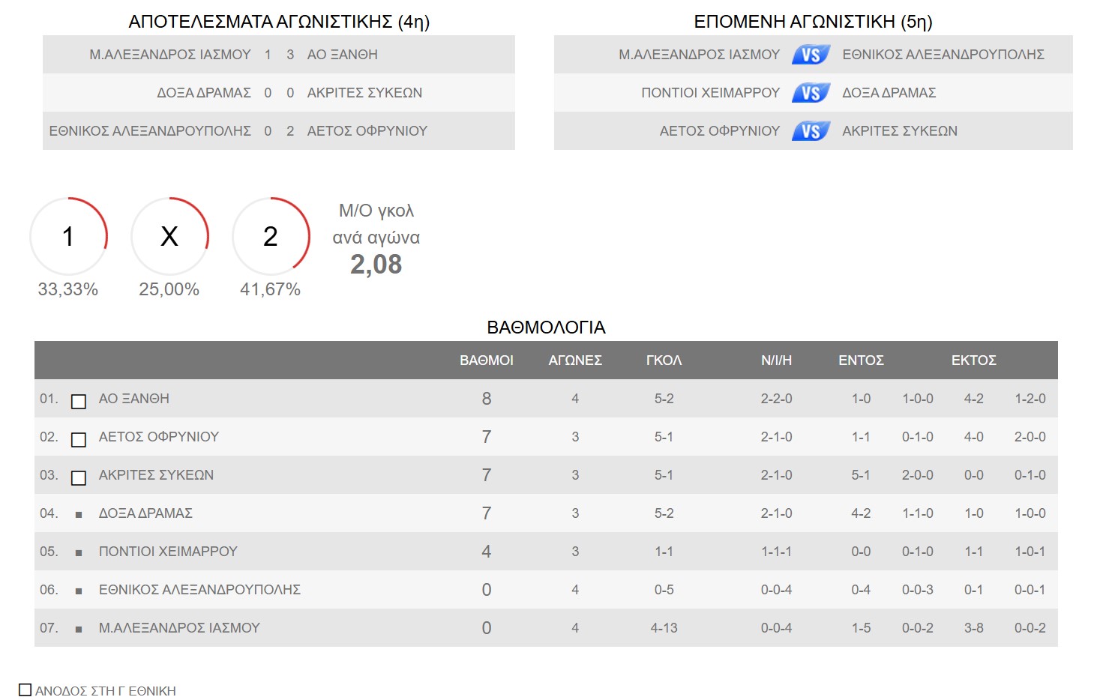
Task: Click the 2,08 goals average value
Action: click(376, 265)
